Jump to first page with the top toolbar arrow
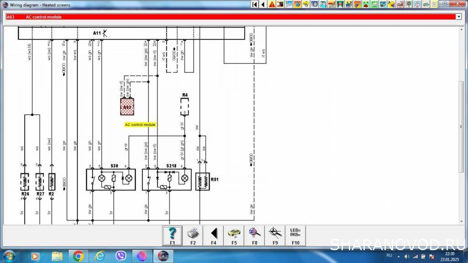 (255, 5)
